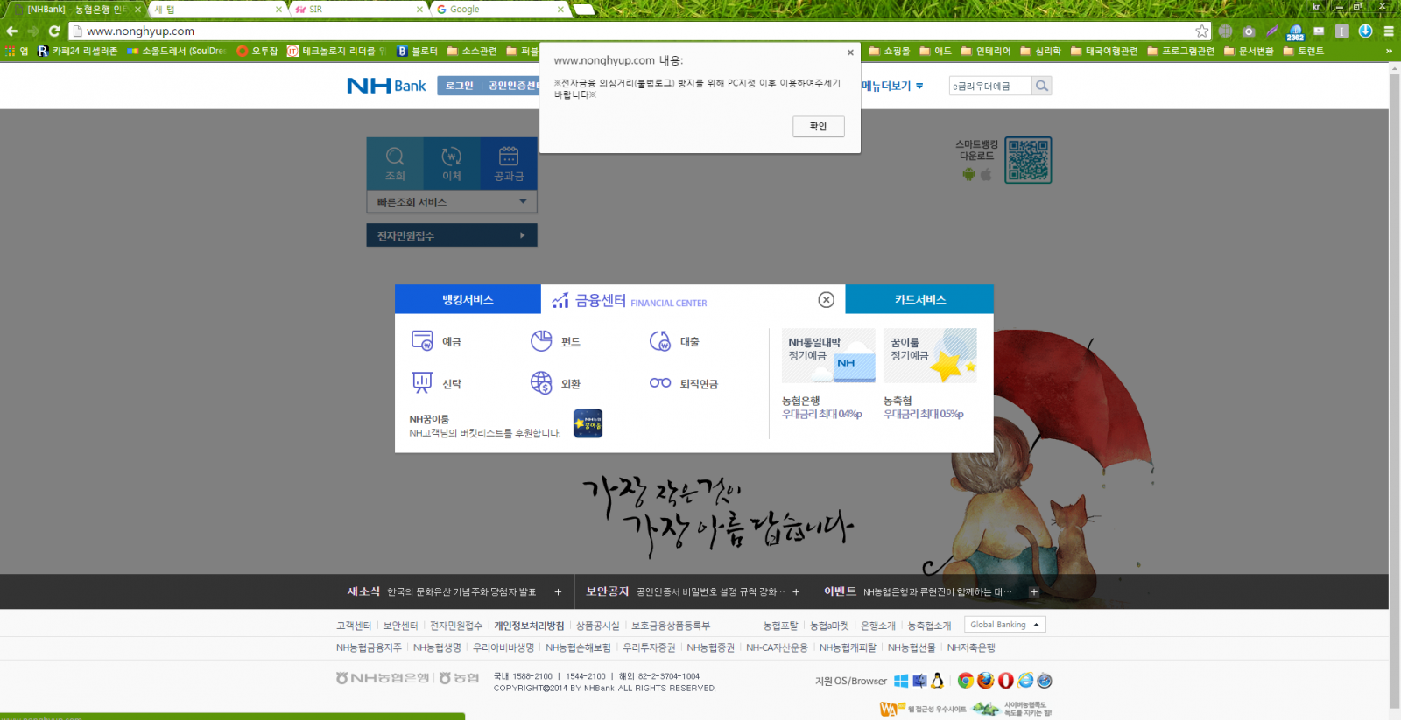Click the smart banking QR code

[x=1028, y=160]
